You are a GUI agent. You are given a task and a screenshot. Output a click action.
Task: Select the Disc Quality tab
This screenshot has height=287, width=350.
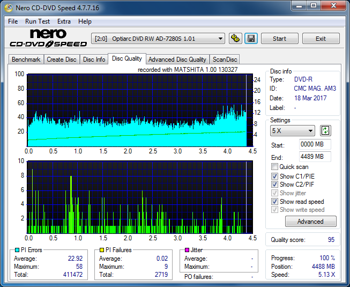pos(127,58)
